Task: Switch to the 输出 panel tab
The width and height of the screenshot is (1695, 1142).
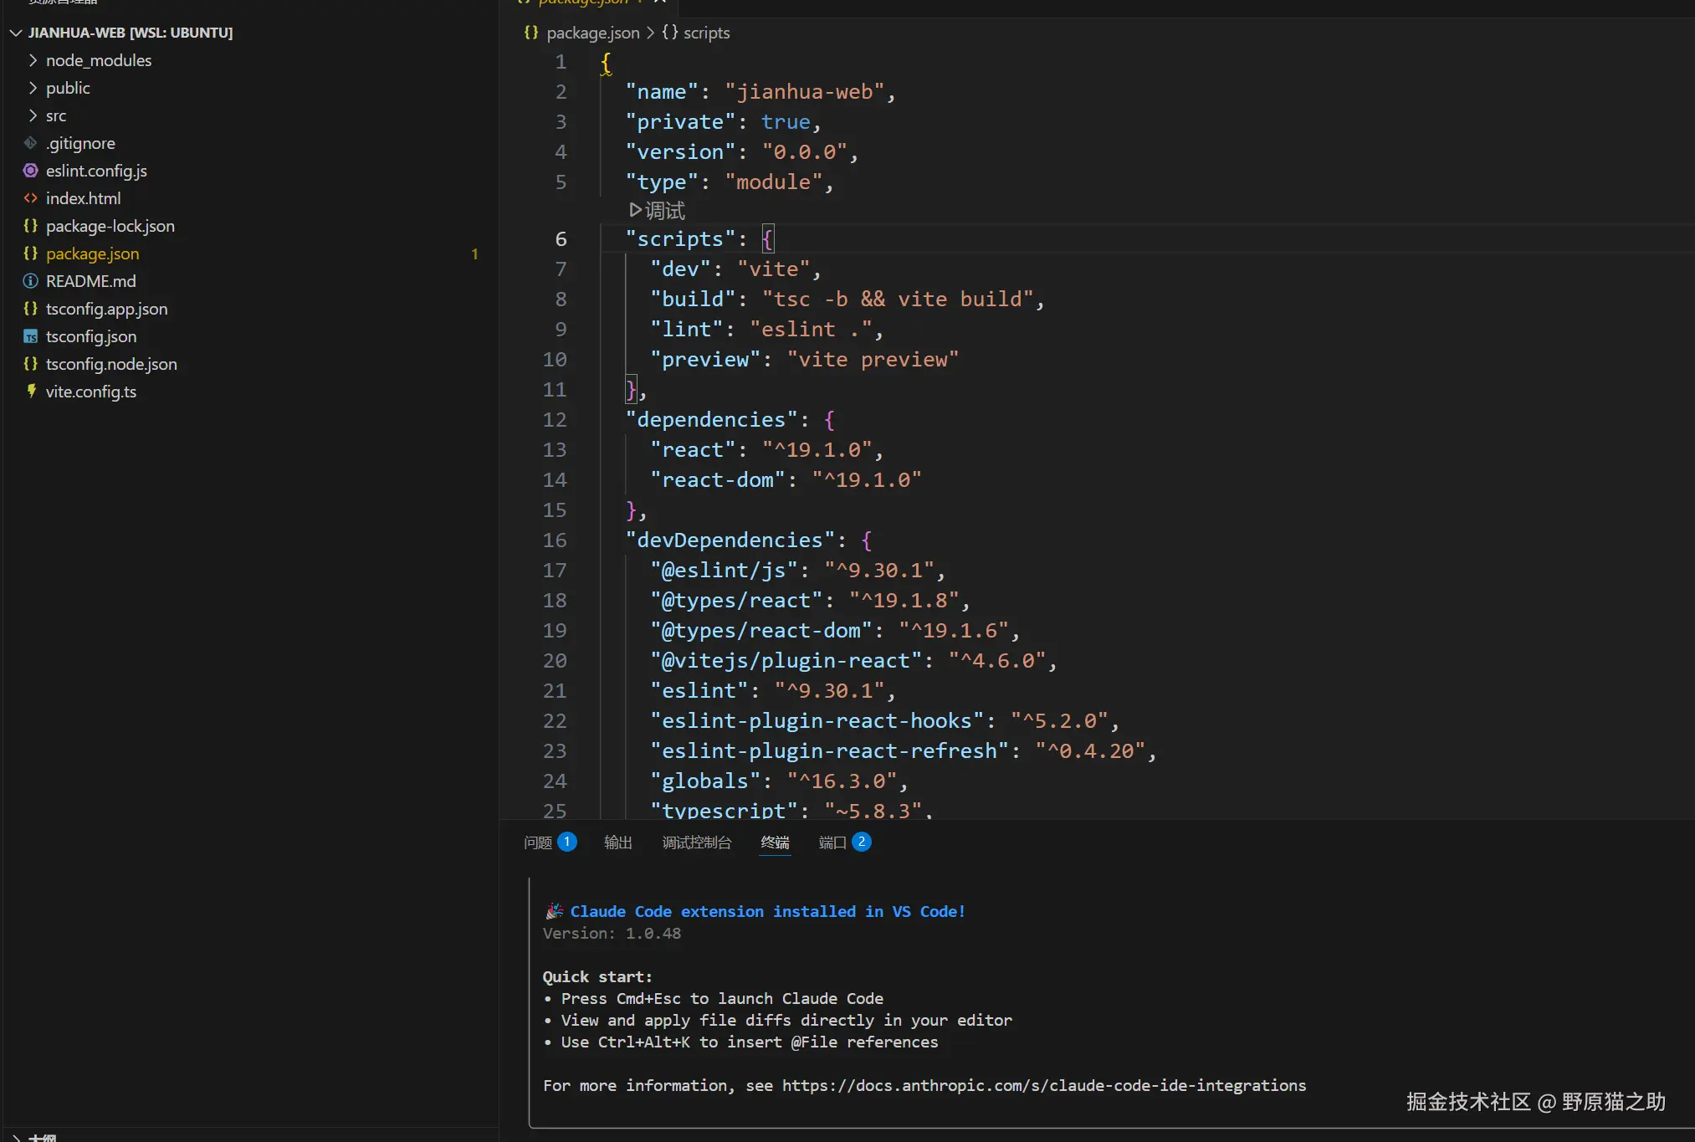Action: tap(618, 842)
